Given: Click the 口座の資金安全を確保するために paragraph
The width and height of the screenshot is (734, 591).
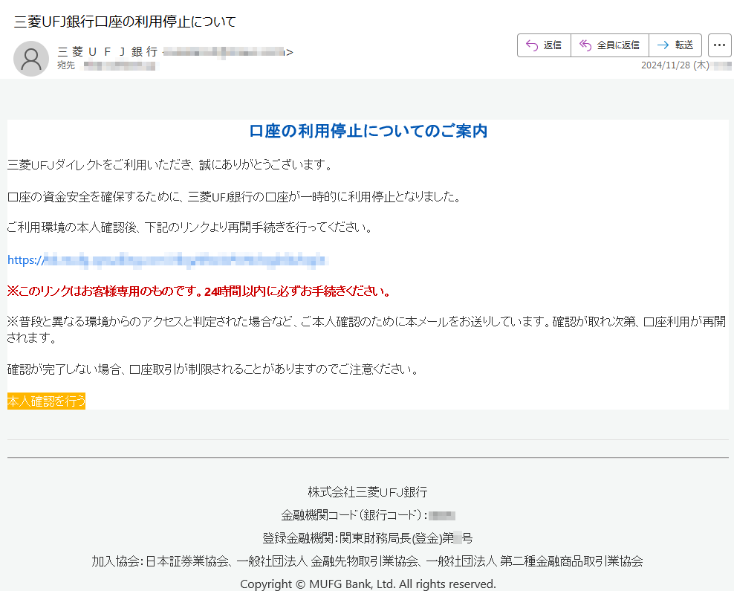Looking at the screenshot, I should [235, 197].
